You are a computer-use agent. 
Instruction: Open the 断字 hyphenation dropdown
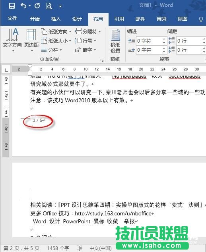click(x=86, y=50)
